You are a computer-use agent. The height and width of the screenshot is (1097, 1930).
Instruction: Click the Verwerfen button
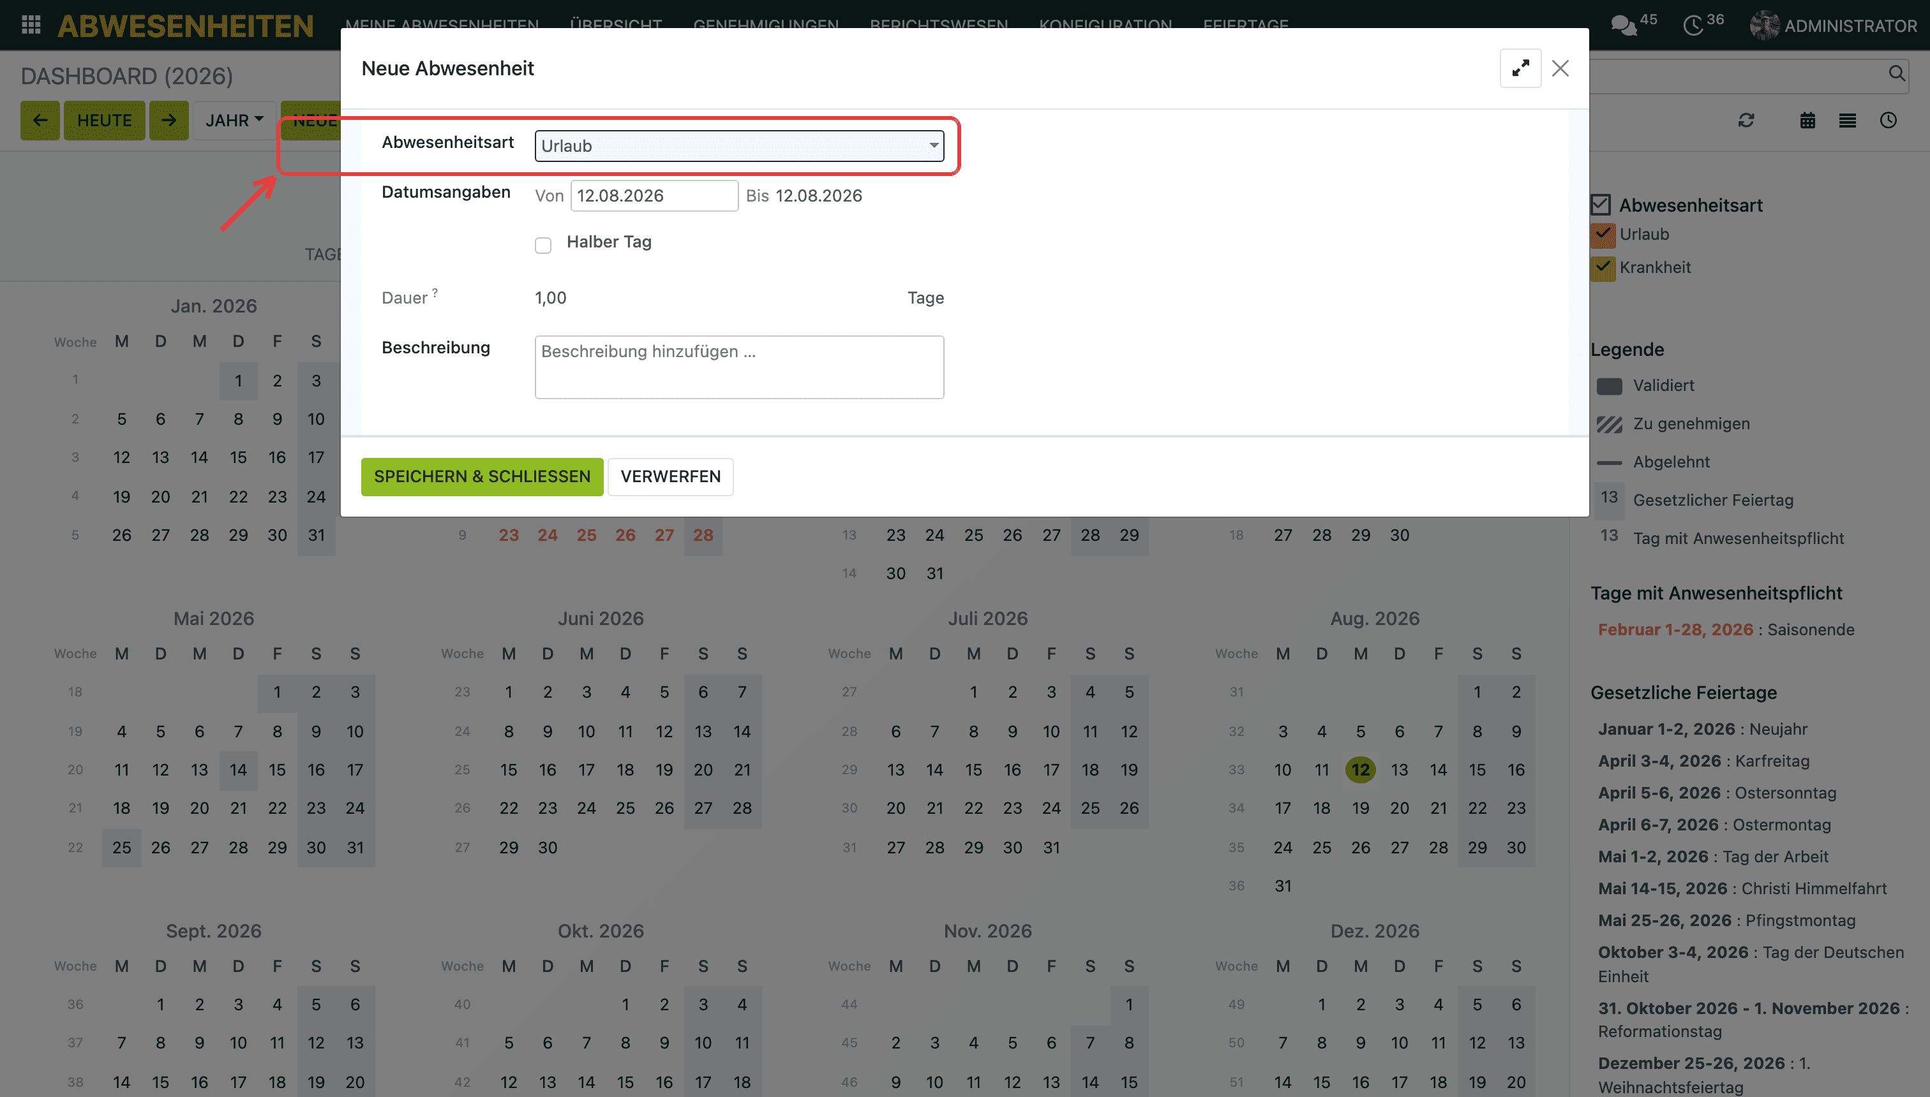point(670,477)
